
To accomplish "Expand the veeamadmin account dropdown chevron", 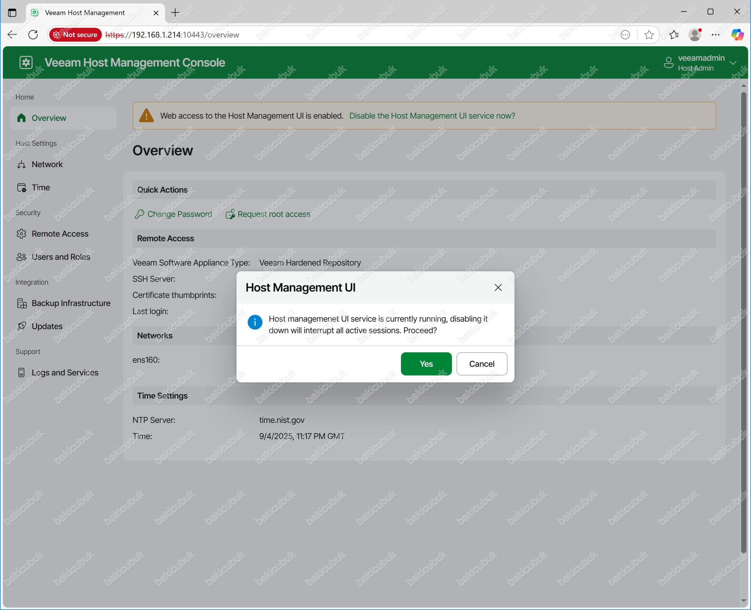I will click(x=733, y=63).
